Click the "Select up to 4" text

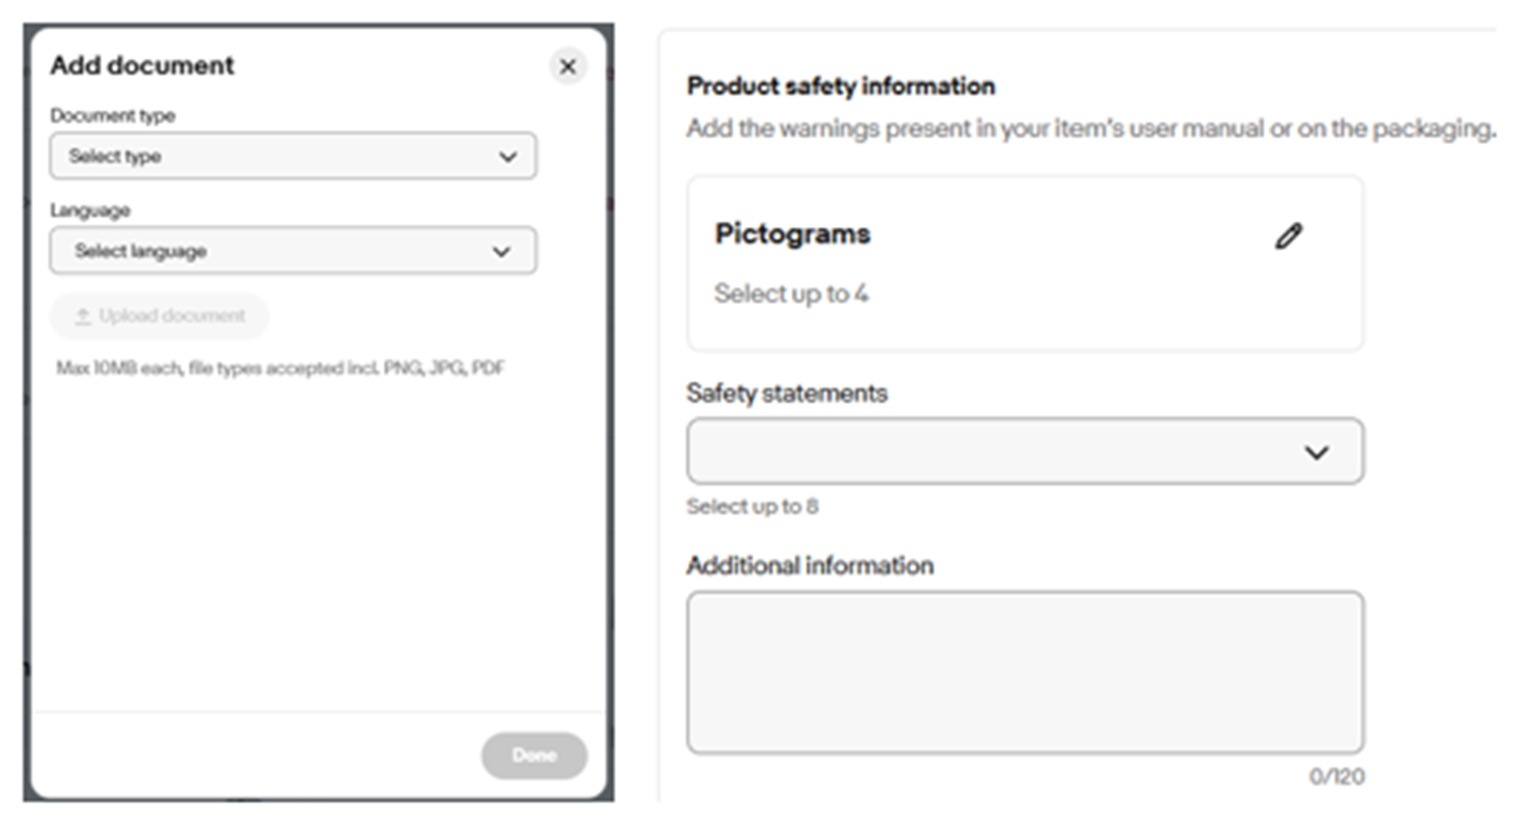(790, 294)
